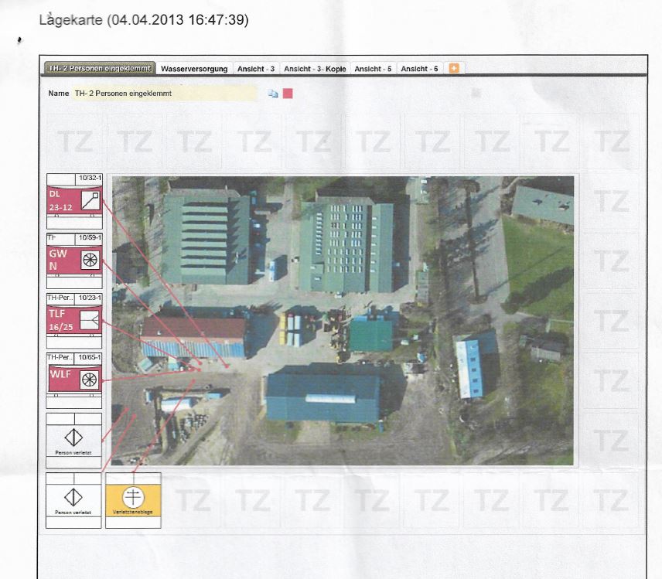Click into the Name text field
This screenshot has height=579, width=662.
pos(164,94)
